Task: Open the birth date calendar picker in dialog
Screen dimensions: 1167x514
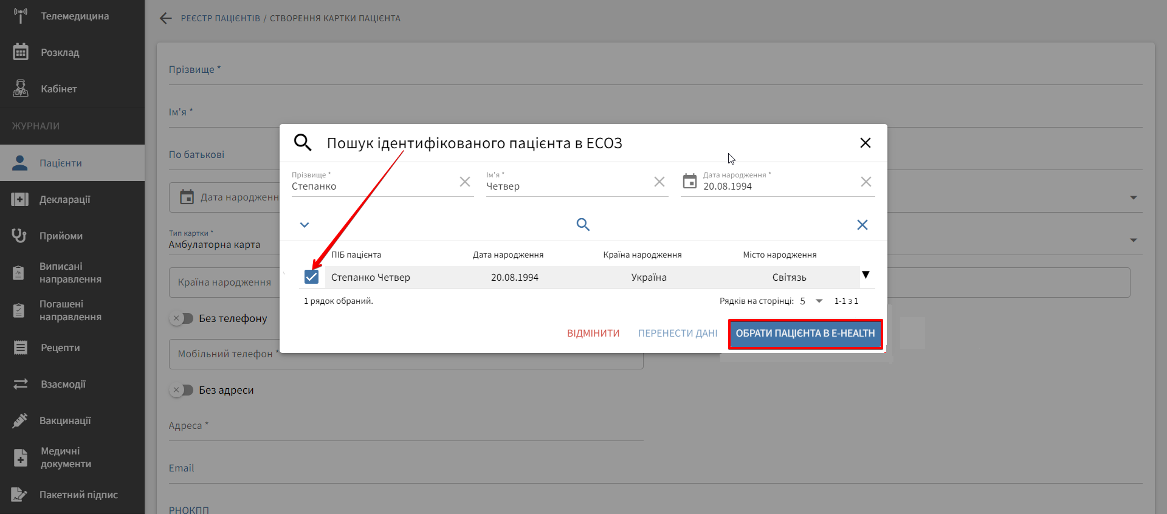Action: (690, 182)
